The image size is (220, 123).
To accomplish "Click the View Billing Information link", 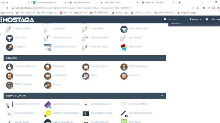I will pyautogui.click(x=141, y=113).
